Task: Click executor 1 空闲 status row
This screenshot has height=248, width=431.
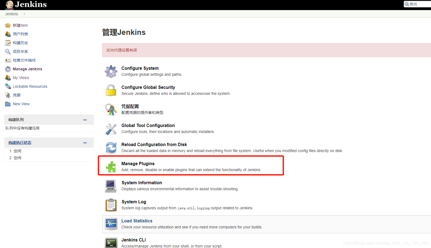Action: click(49, 151)
